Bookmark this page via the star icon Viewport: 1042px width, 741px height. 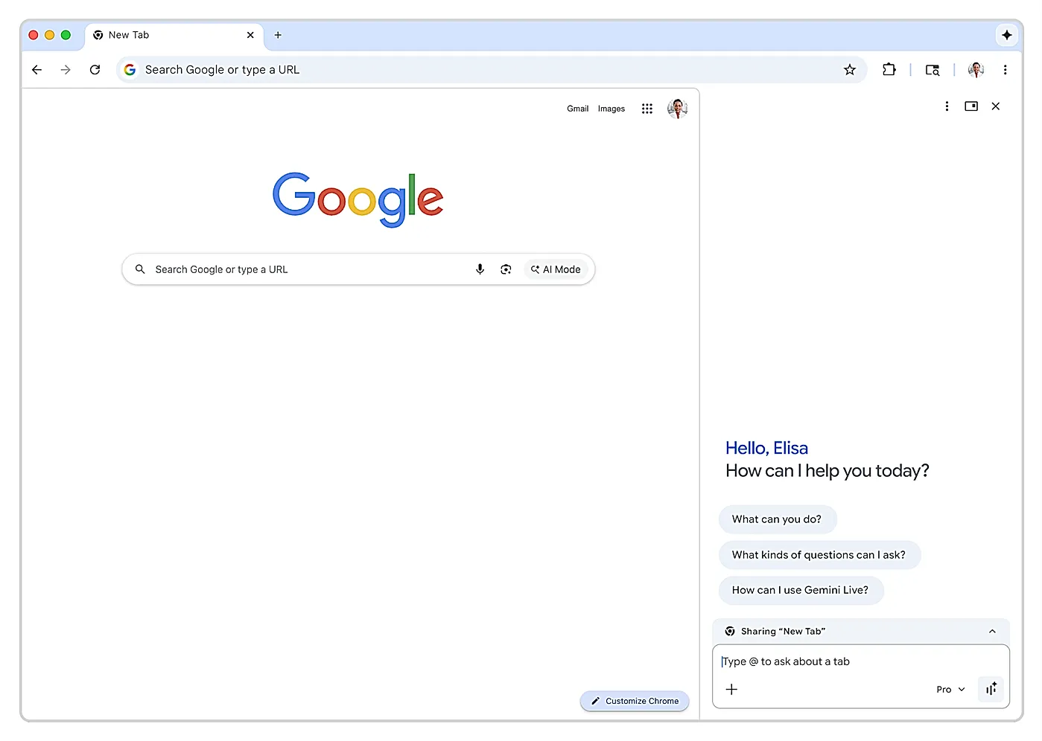tap(850, 69)
